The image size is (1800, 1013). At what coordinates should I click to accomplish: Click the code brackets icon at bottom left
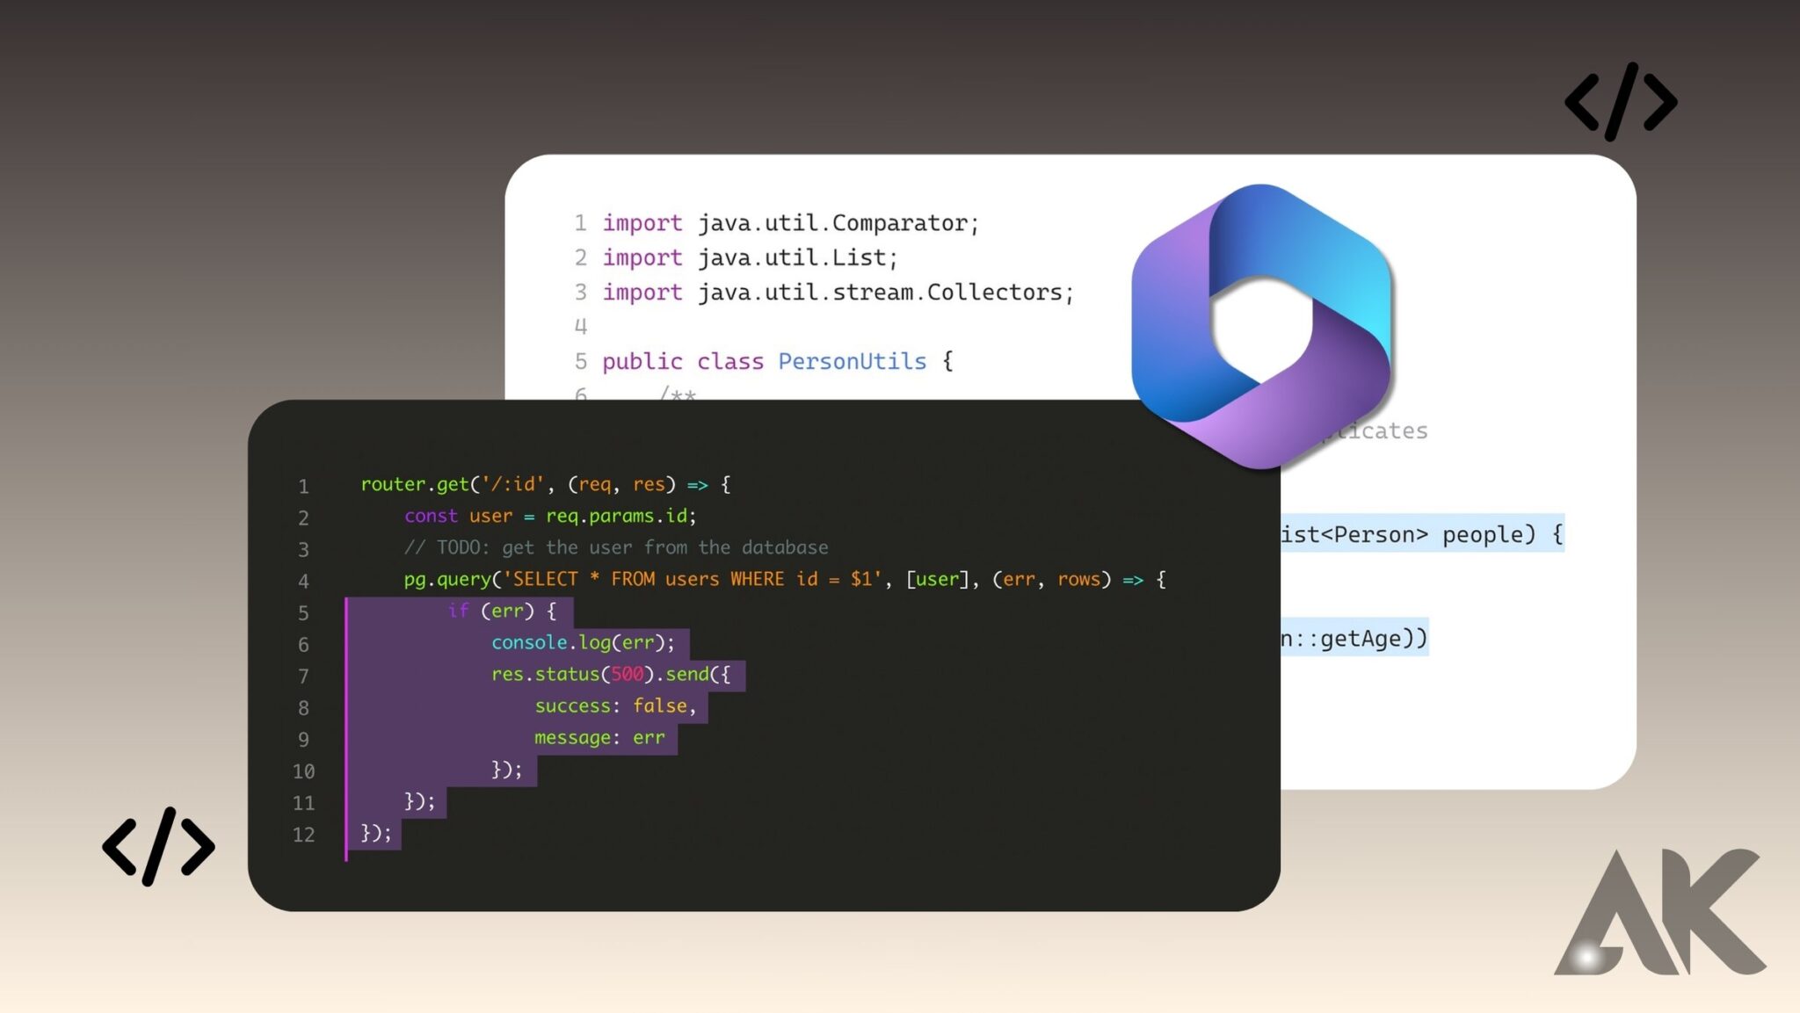coord(158,846)
